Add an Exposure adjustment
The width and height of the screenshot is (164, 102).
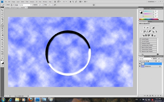(153, 27)
